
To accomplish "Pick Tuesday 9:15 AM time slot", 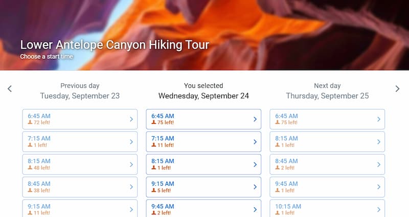I will [x=79, y=208].
